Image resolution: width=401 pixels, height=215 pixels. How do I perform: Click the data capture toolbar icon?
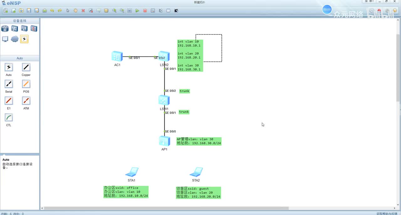pyautogui.click(x=153, y=10)
